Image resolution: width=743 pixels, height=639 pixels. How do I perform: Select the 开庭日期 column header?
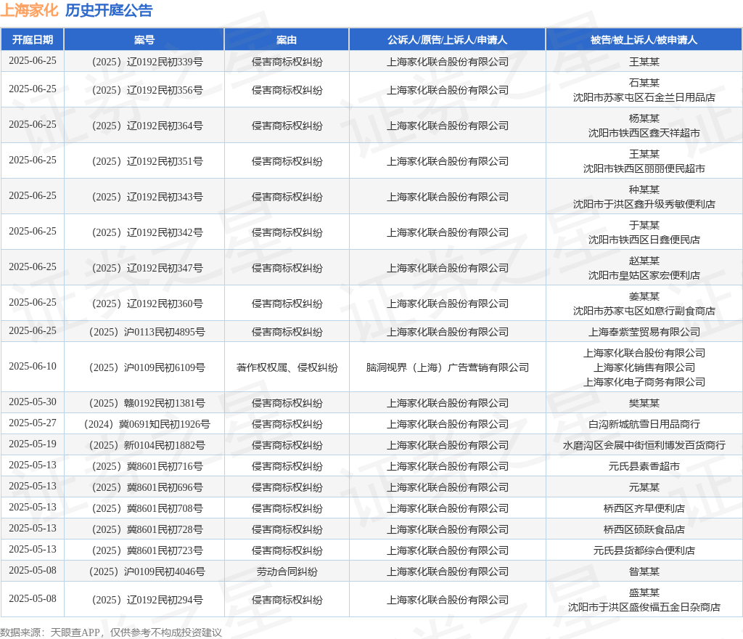[x=32, y=40]
